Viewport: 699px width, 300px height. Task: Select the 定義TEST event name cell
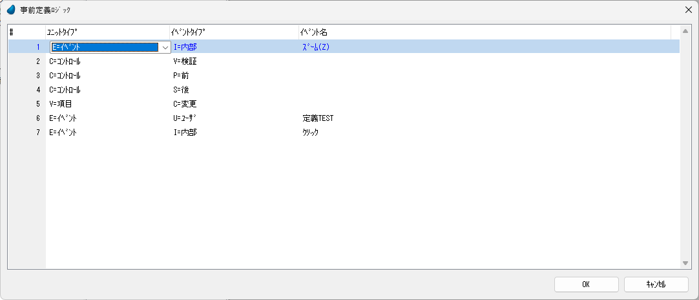point(318,118)
